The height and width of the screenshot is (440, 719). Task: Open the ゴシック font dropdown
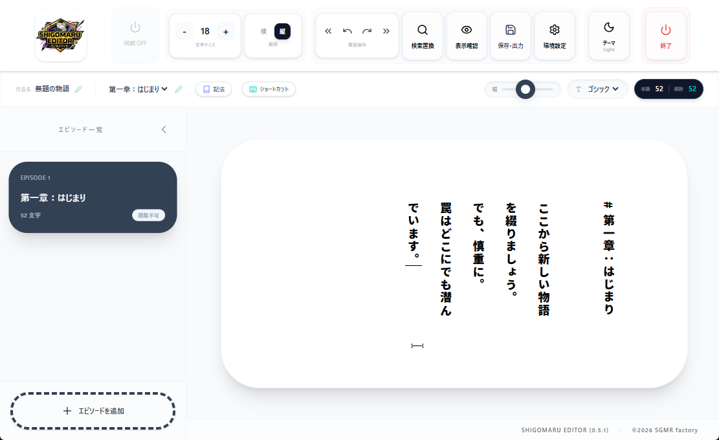[x=597, y=89]
